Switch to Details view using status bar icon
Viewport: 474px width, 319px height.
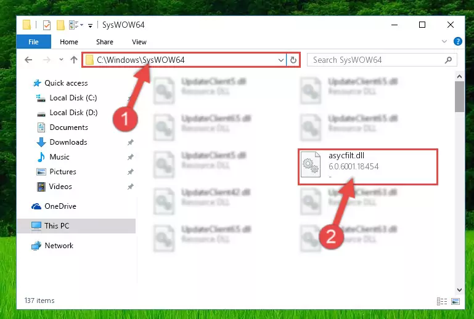point(442,301)
